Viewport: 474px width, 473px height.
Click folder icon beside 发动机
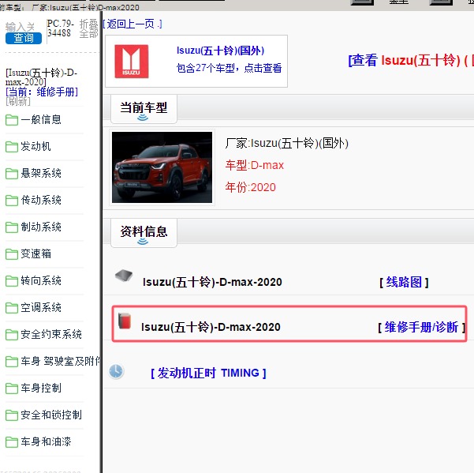point(12,147)
